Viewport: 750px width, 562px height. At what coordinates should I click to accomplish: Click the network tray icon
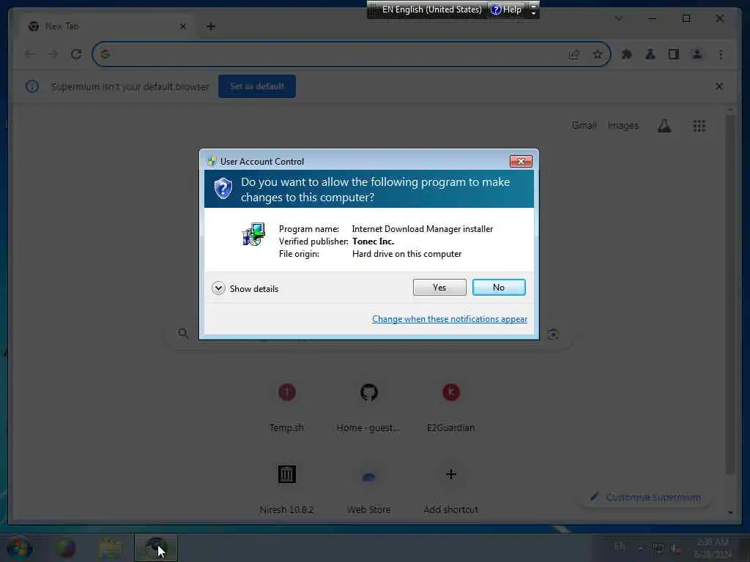[658, 549]
